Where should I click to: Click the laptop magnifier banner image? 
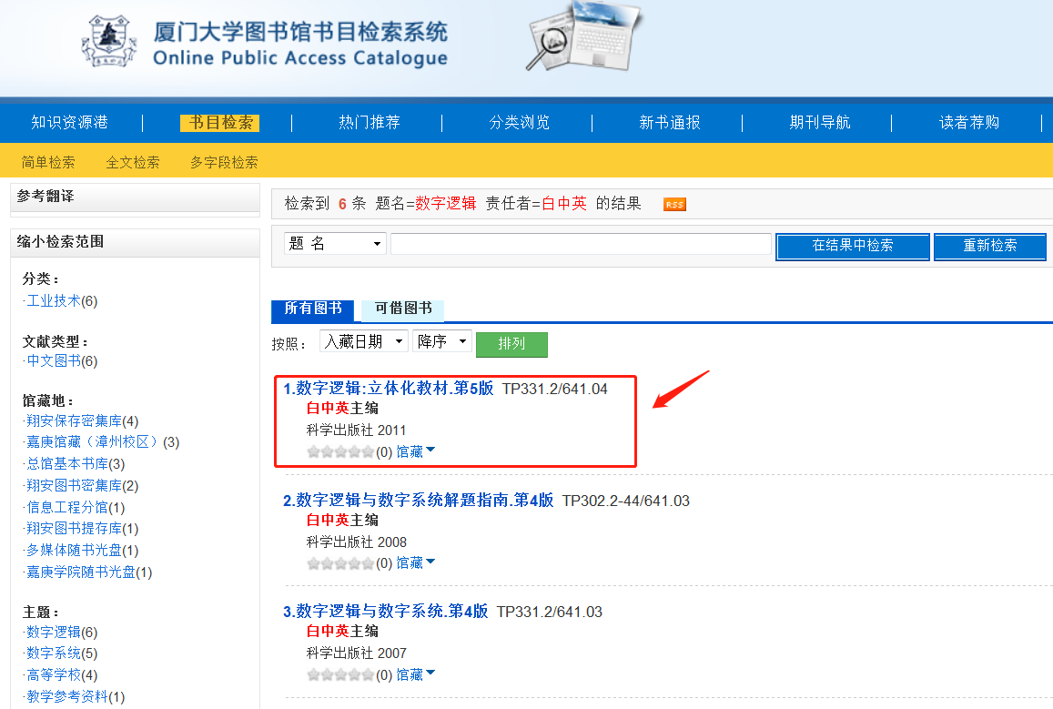(x=582, y=36)
